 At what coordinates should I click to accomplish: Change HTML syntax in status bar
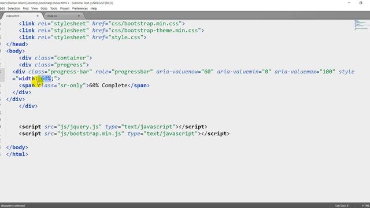(366, 206)
